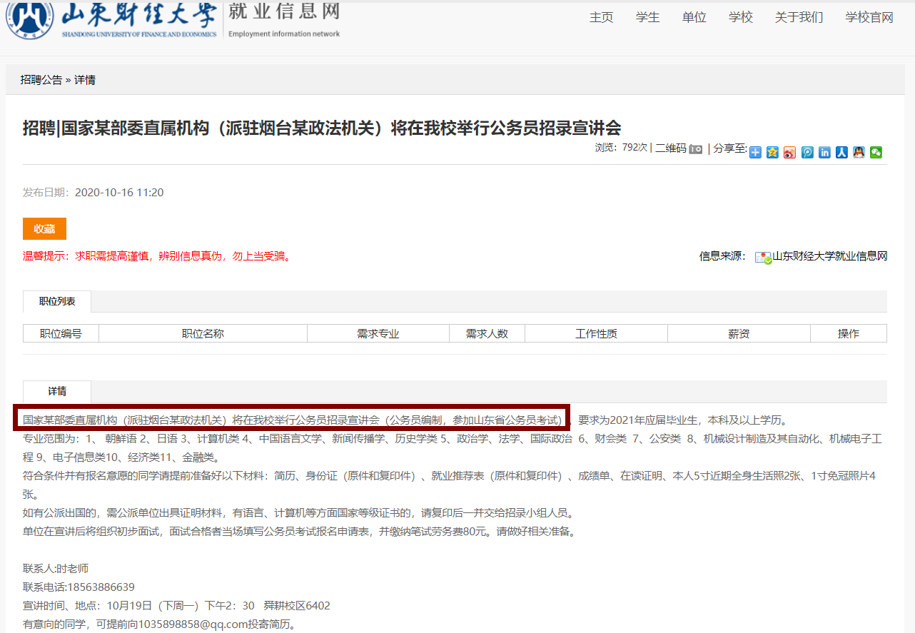Click the page title 招聘|国家某部委直属机构
The height and width of the screenshot is (633, 915).
point(322,128)
